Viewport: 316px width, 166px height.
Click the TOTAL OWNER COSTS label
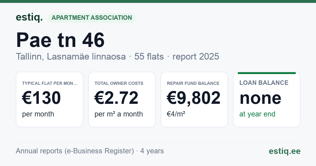pyautogui.click(x=119, y=83)
